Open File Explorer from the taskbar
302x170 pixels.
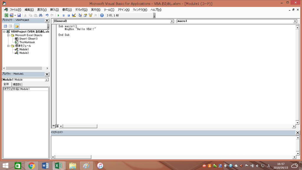(x=73, y=166)
